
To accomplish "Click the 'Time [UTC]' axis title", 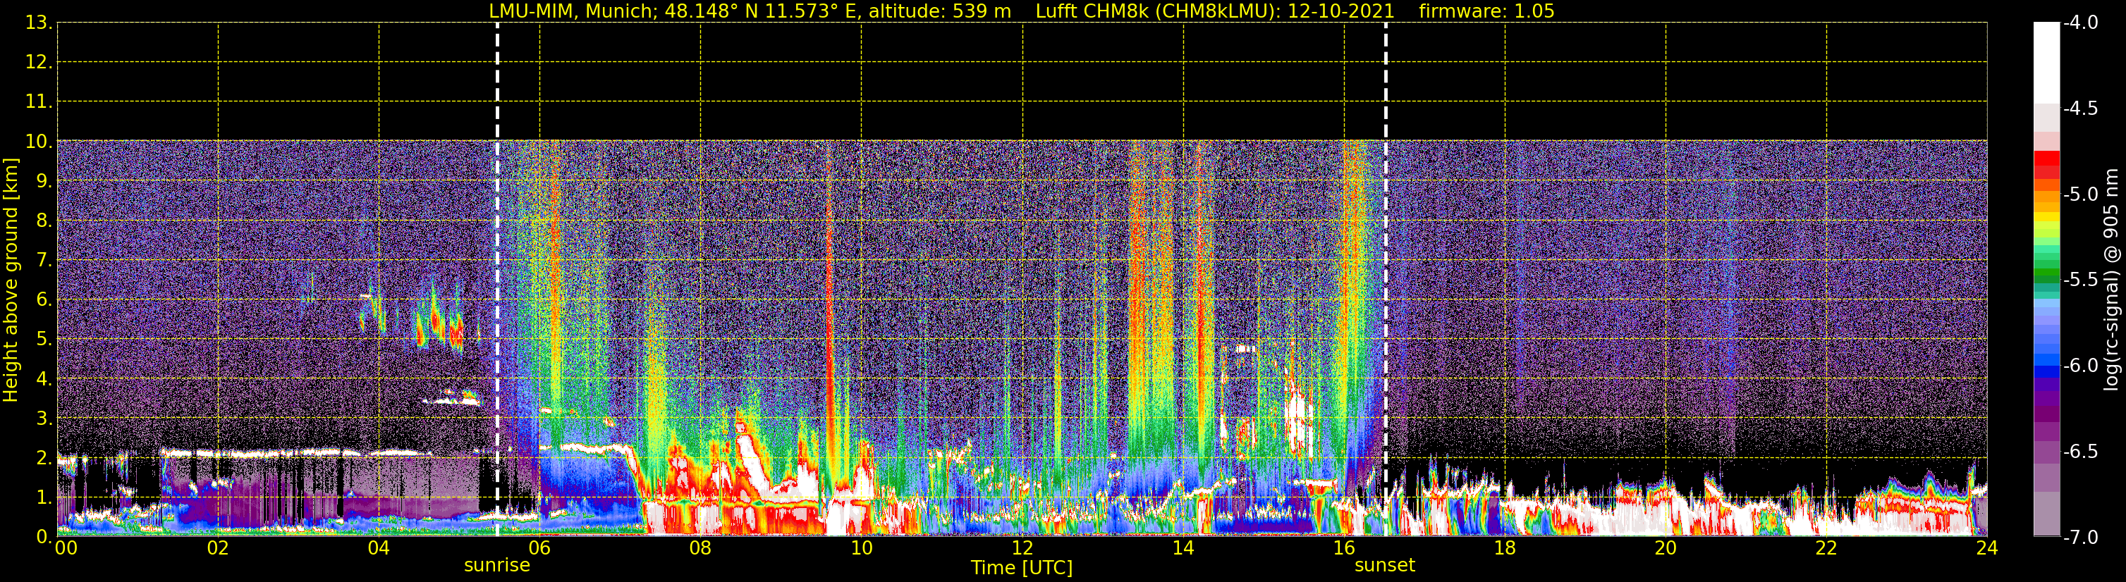I will click(x=1022, y=568).
